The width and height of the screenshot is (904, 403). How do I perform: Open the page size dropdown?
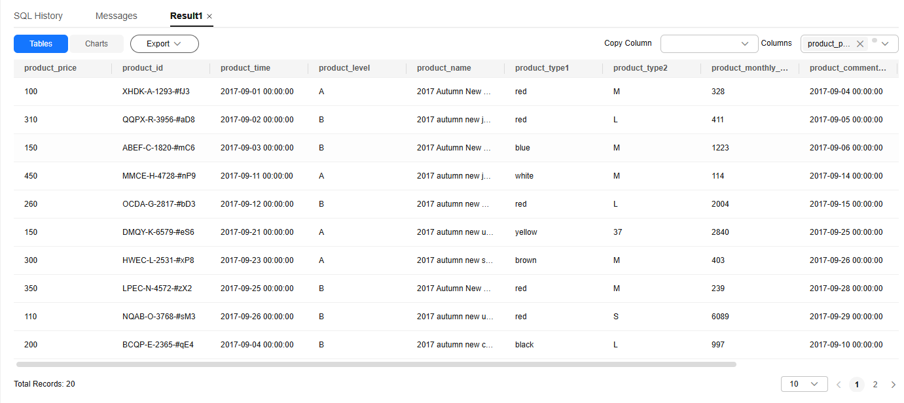804,384
